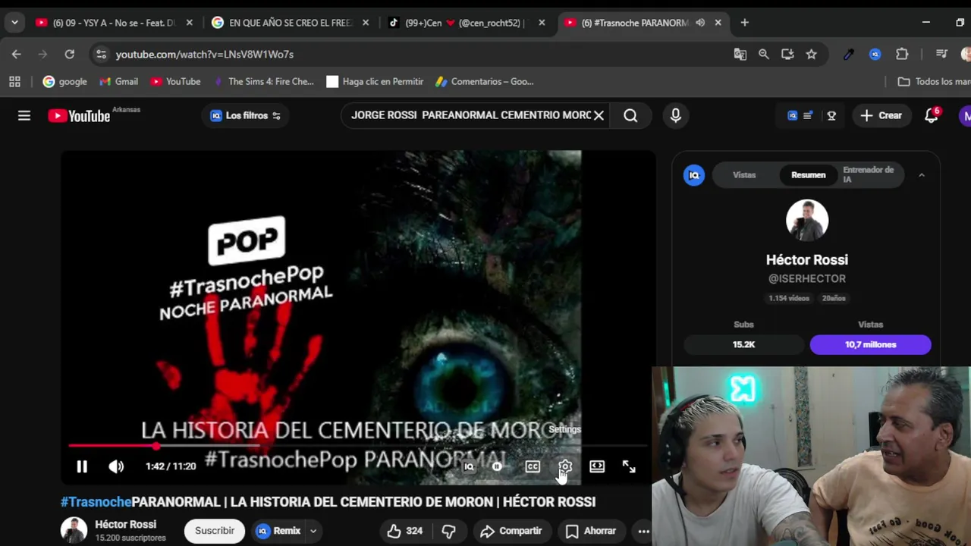Open Los filtros filter options
Image resolution: width=971 pixels, height=546 pixels.
point(246,115)
